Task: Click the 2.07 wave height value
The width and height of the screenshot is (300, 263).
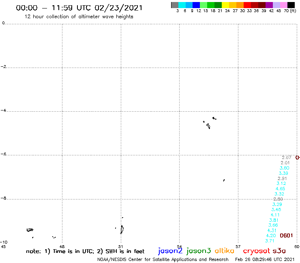Action: pos(286,157)
